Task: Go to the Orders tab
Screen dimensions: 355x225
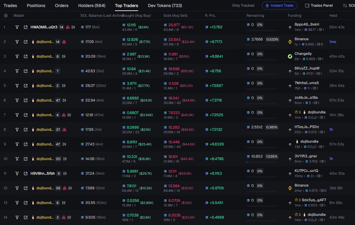Action: coord(62,5)
